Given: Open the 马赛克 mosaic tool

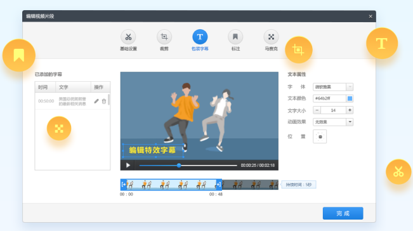Looking at the screenshot, I should tap(271, 37).
